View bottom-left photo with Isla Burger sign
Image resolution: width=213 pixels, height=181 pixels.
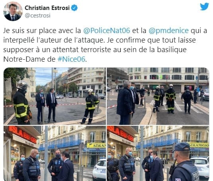tap(55, 153)
